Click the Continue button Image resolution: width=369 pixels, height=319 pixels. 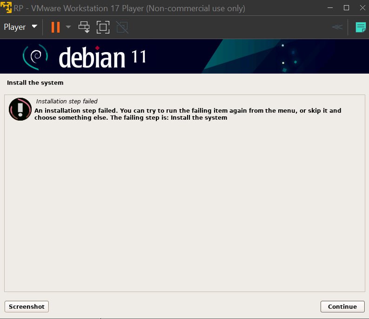[342, 306]
